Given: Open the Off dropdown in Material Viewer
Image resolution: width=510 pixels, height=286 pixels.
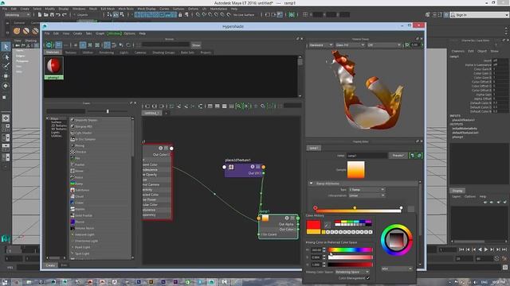Looking at the screenshot, I should 384,45.
